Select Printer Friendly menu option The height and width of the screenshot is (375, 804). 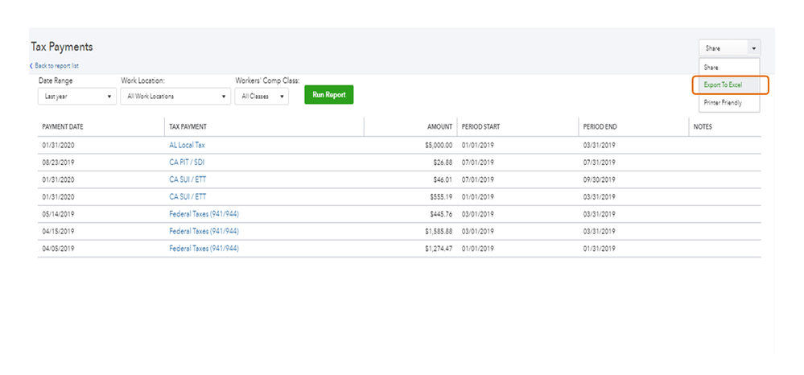tap(723, 103)
